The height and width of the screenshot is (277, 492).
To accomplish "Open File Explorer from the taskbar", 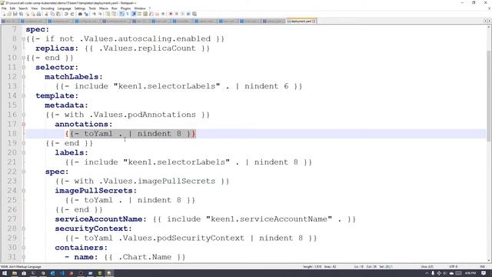I will coord(15,273).
